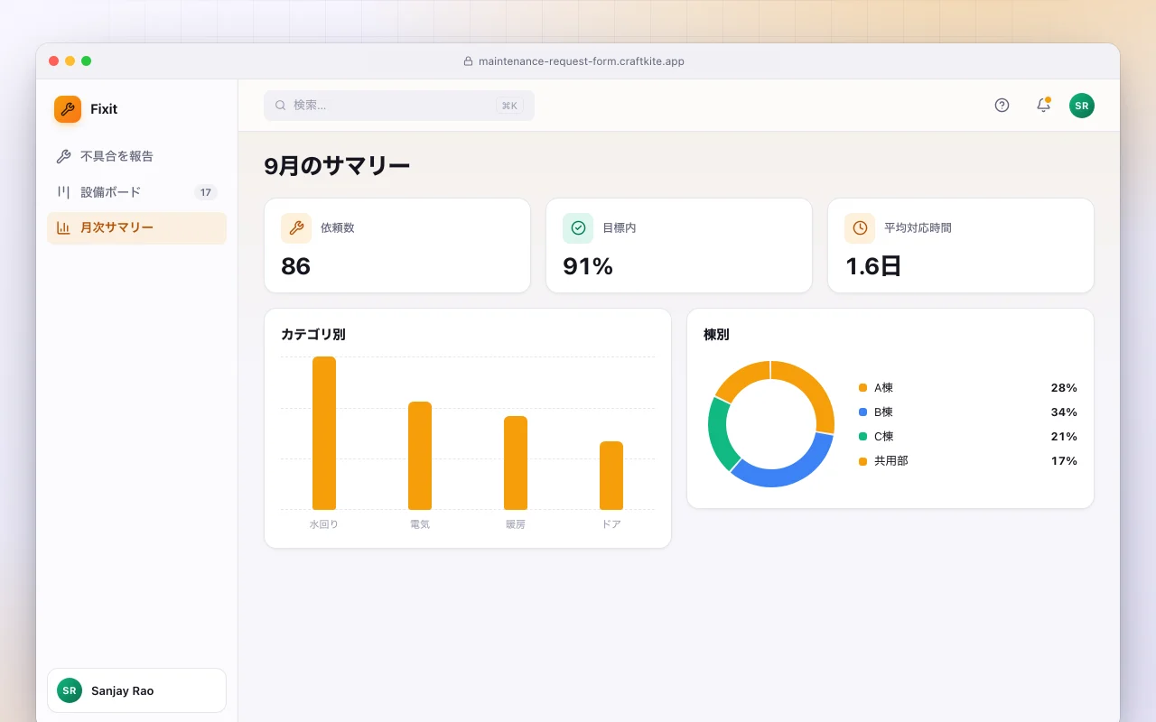Click the 34% value for B棟
Screen dimensions: 1156x722
(1064, 412)
